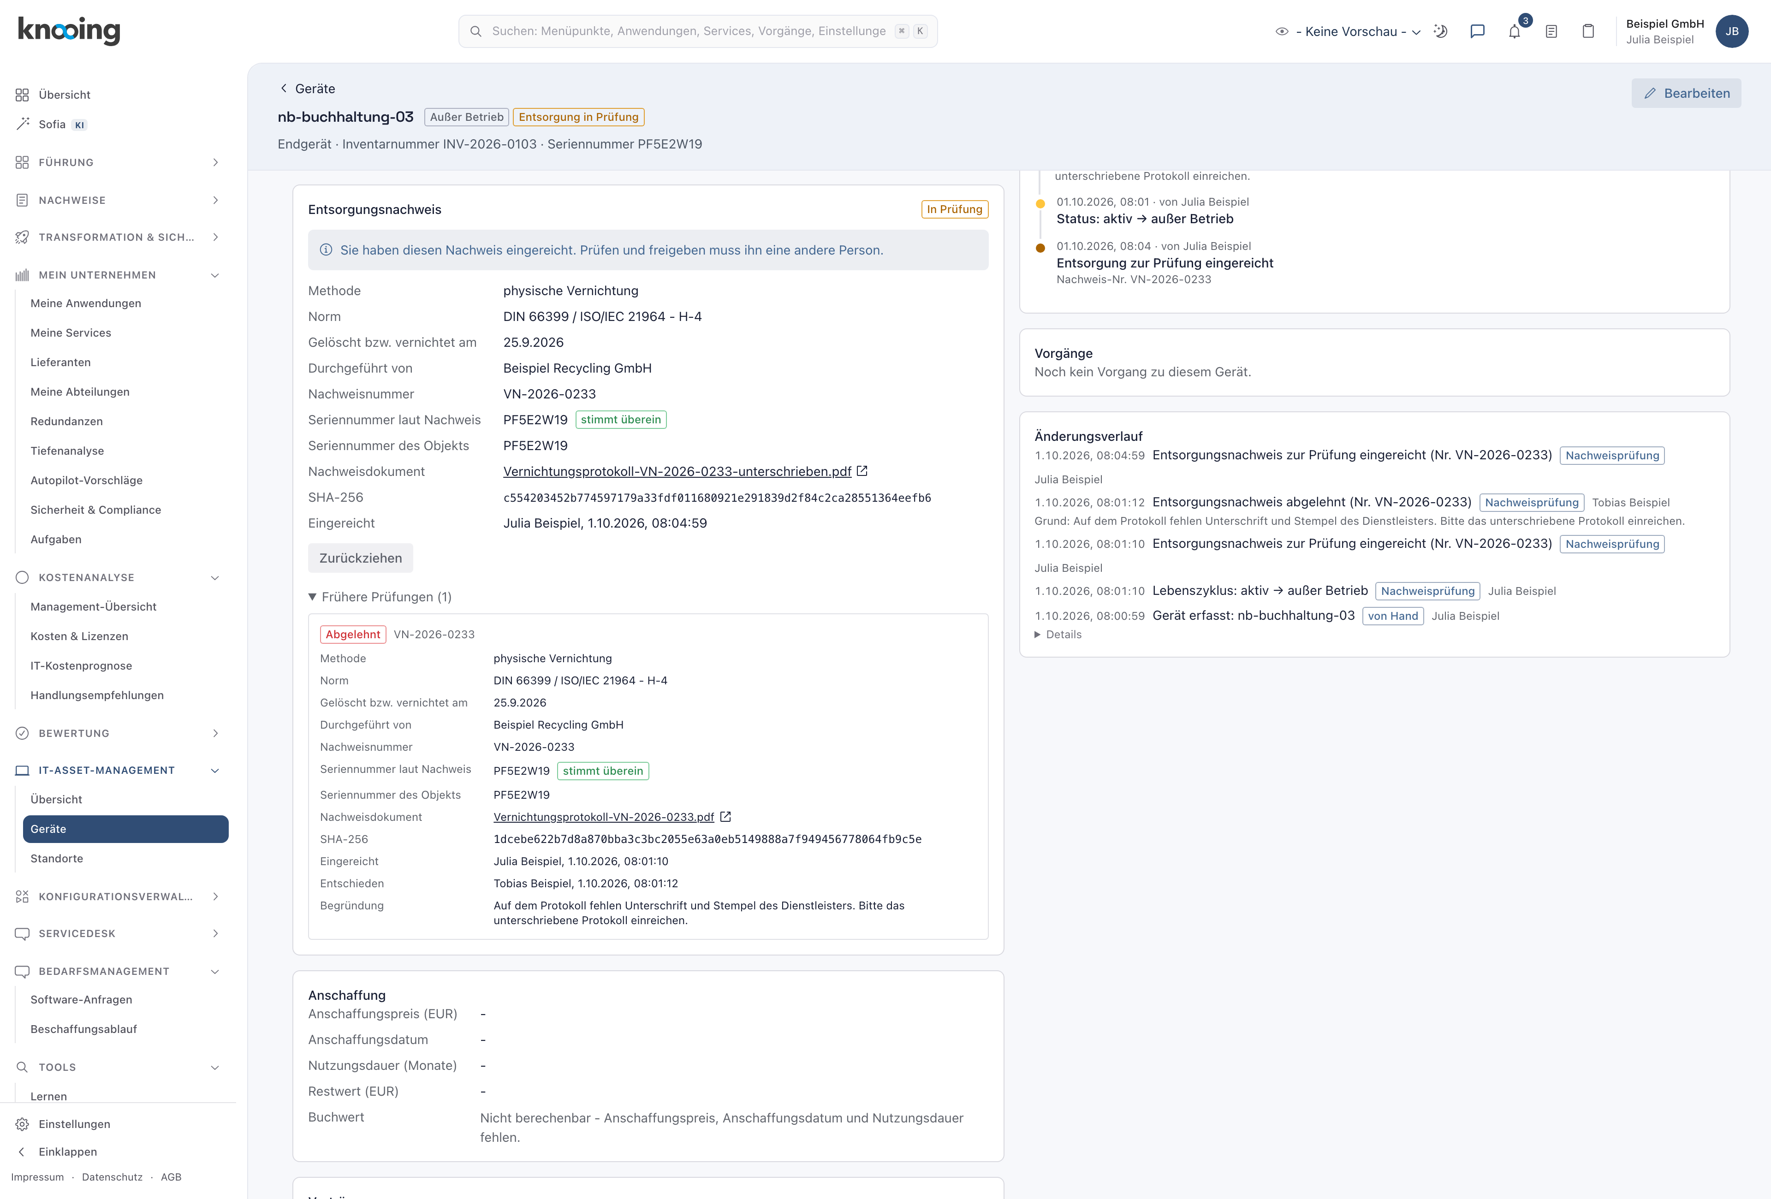The height and width of the screenshot is (1199, 1771).
Task: Click the Nachweise document icon
Action: (x=22, y=200)
